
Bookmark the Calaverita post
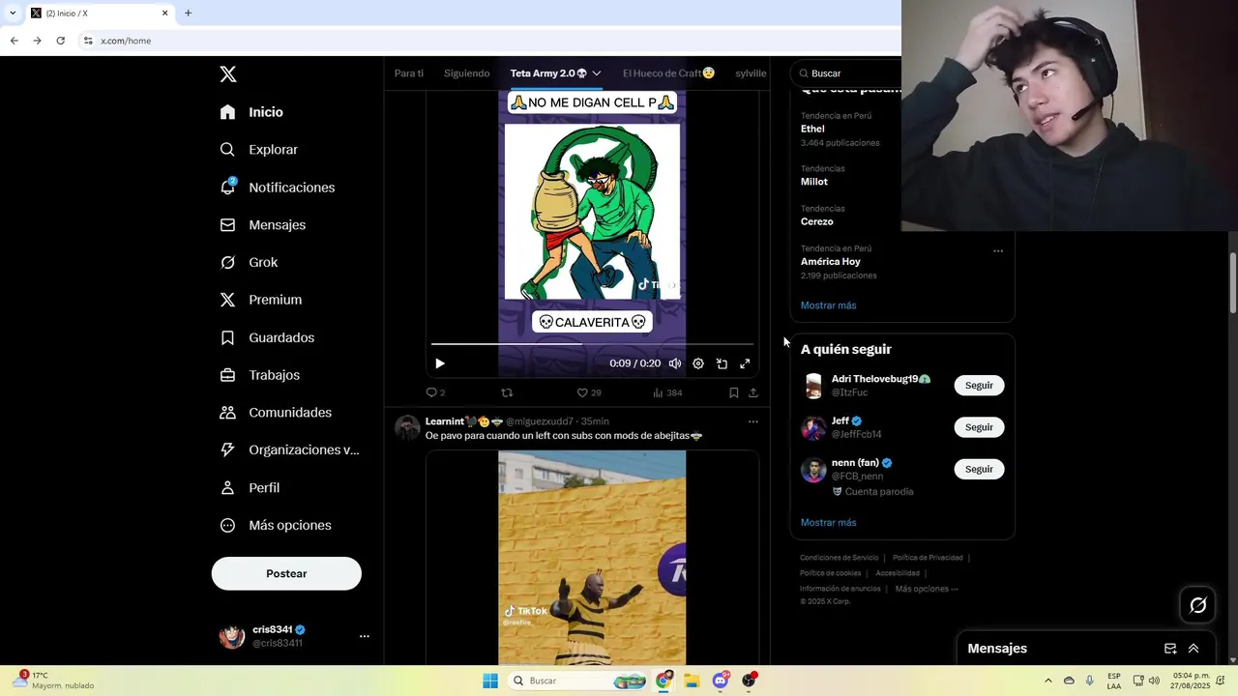734,392
